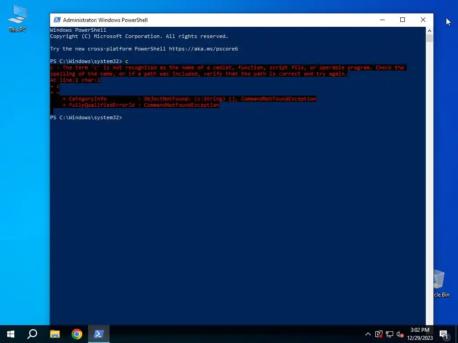Open taskbar Search magnifier
Viewport: 458px width, 343px height.
point(32,334)
